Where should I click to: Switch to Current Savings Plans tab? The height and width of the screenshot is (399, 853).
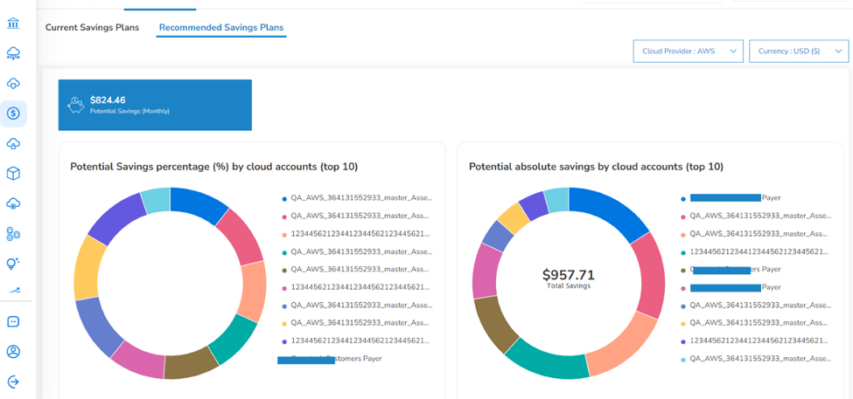coord(92,27)
